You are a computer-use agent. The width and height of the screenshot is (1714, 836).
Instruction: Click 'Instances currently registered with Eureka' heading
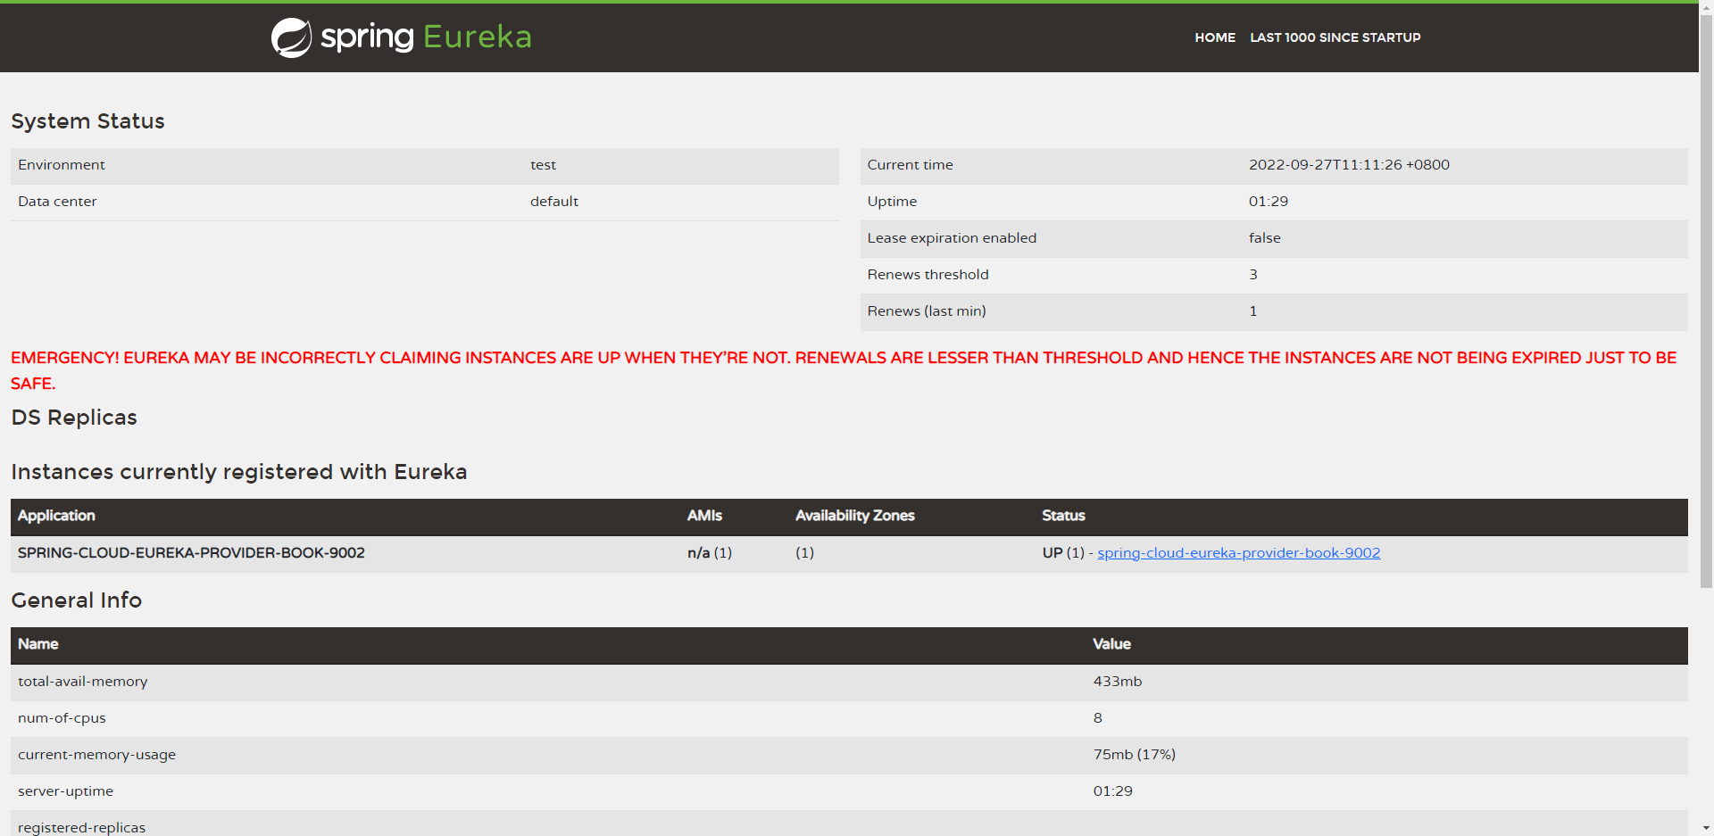[x=238, y=472]
